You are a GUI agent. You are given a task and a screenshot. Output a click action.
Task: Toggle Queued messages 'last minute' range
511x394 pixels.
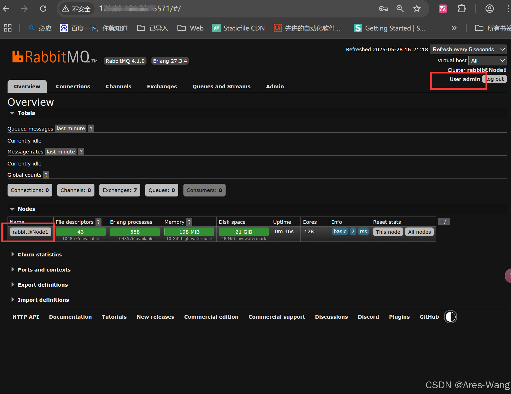[x=71, y=128]
